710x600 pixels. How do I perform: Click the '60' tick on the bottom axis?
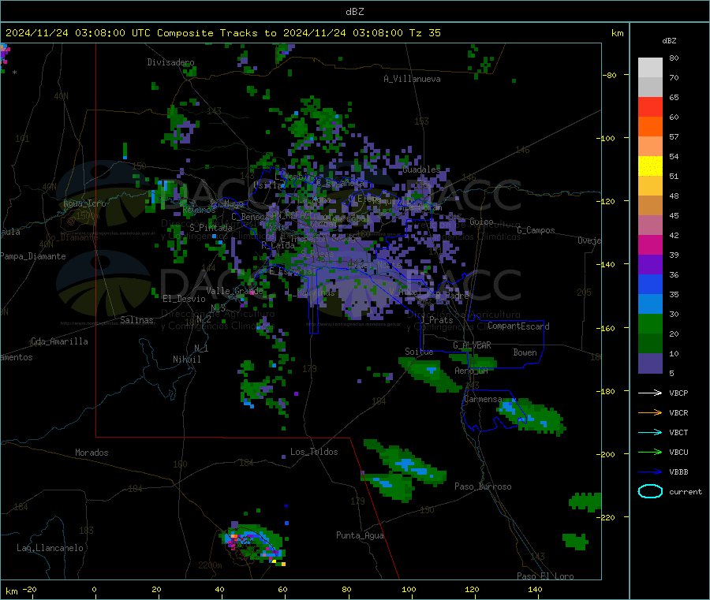(x=282, y=589)
